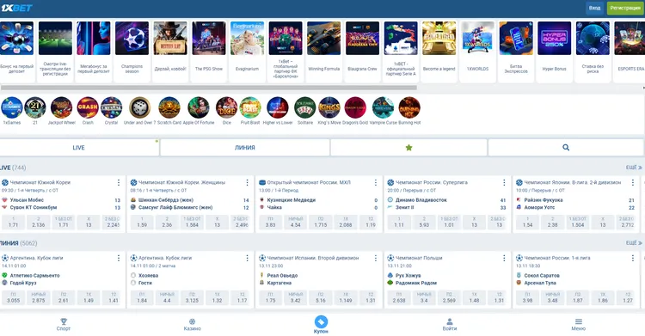Open the Меню hamburger icon

579,325
